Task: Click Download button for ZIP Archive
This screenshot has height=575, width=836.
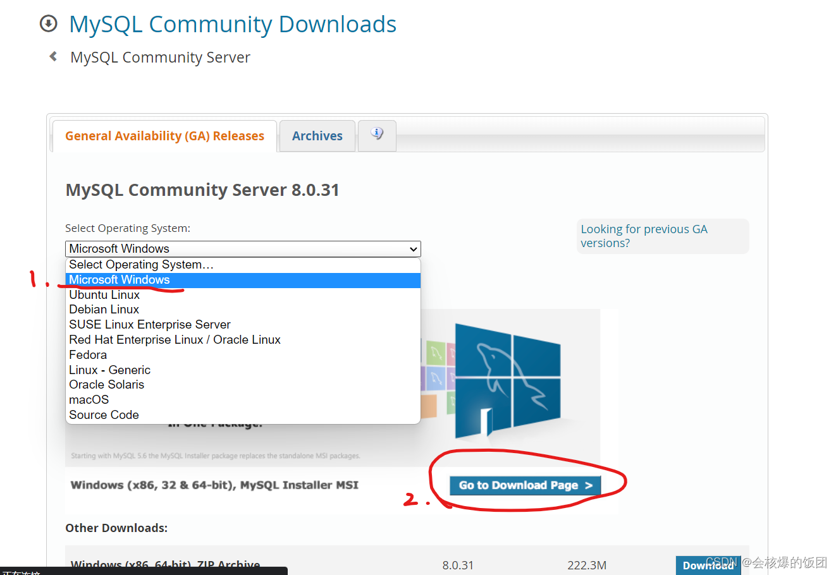Action: point(708,565)
